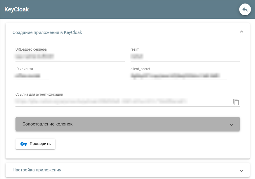Image resolution: width=255 pixels, height=179 pixels.
Task: Click the 'Создание приложения в KeyCloak' heading
Action: 47,32
